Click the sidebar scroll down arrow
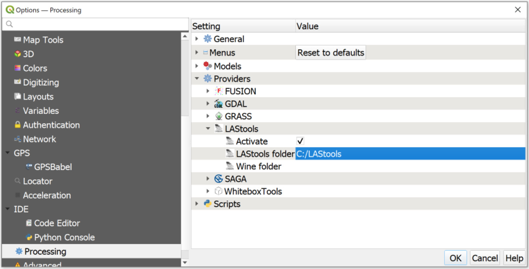This screenshot has height=269, width=529. click(185, 262)
